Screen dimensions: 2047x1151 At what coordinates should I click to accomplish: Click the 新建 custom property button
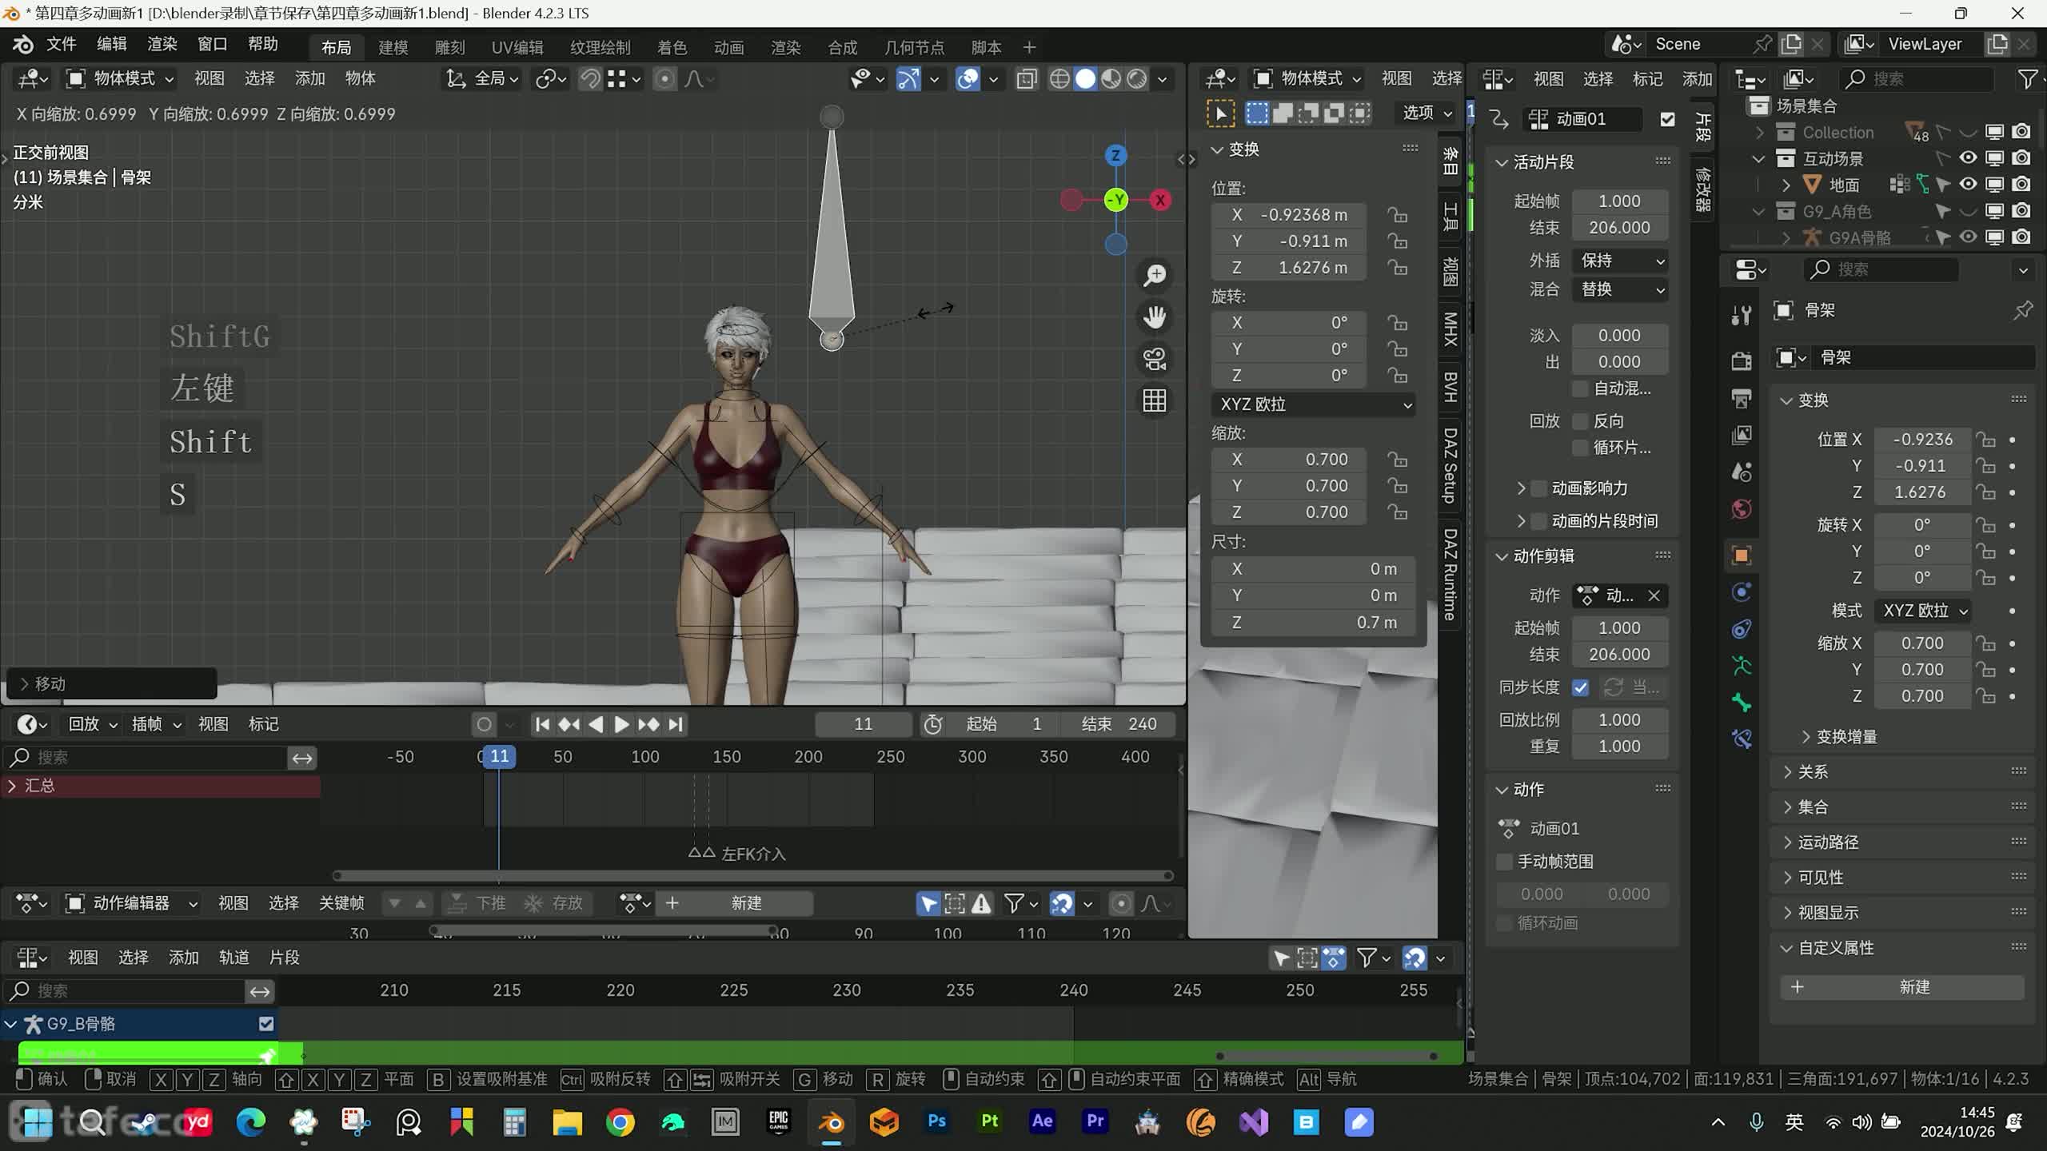click(x=1903, y=987)
